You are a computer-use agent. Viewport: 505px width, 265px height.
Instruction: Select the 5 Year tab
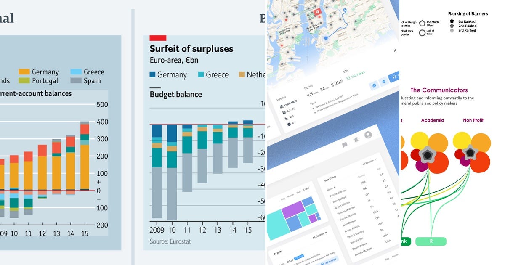(x=306, y=190)
